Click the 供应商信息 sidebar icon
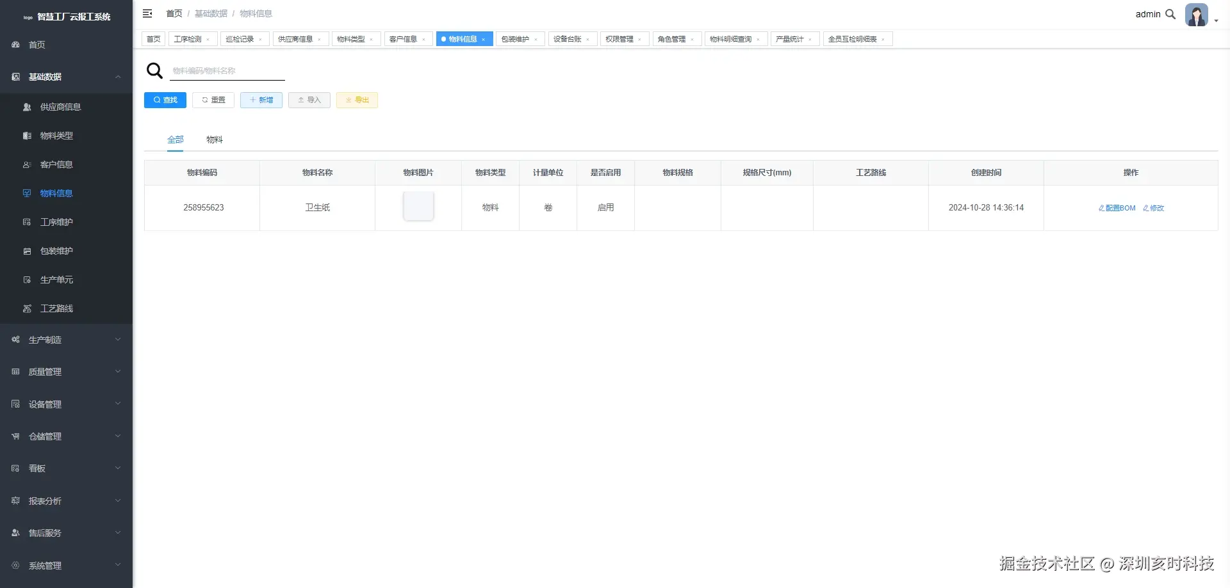1230x588 pixels. [x=27, y=107]
